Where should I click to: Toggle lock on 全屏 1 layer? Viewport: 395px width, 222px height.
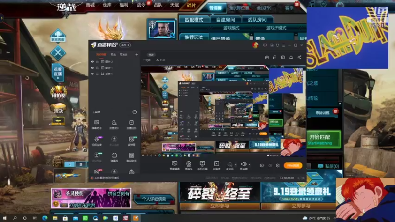[97, 74]
